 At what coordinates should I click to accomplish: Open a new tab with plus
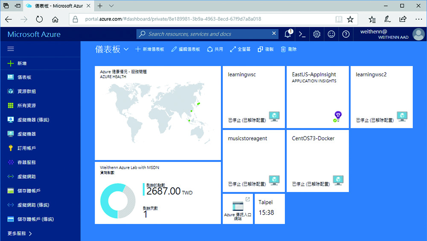100,6
